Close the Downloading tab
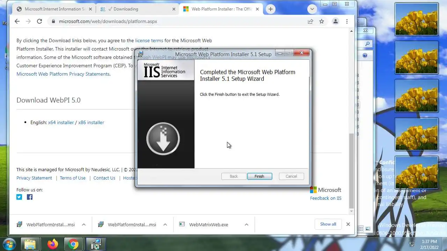 (174, 9)
